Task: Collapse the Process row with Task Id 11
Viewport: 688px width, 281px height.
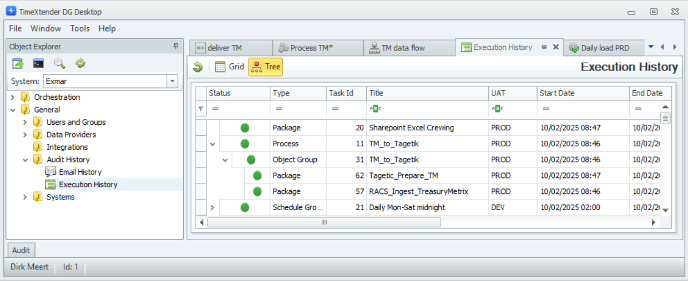Action: click(213, 144)
